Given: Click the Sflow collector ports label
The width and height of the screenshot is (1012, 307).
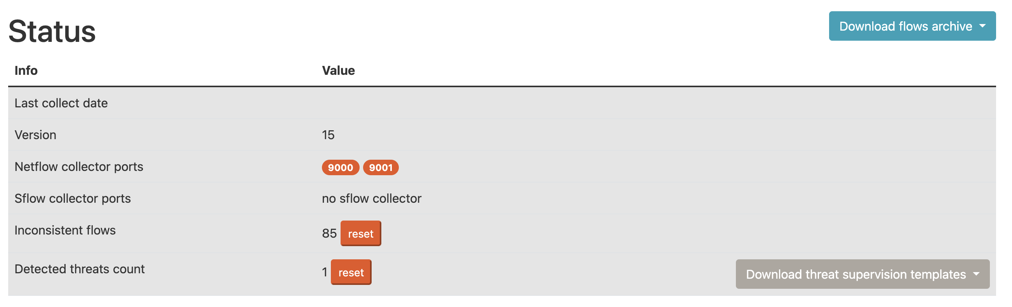Looking at the screenshot, I should tap(72, 198).
